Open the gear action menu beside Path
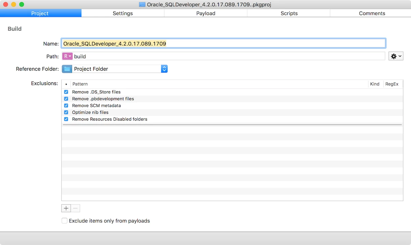 pos(396,56)
